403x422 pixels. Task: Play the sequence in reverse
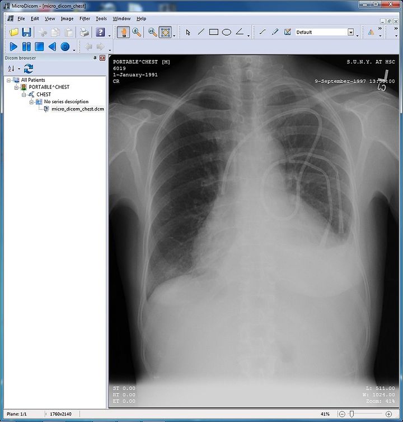click(x=52, y=47)
